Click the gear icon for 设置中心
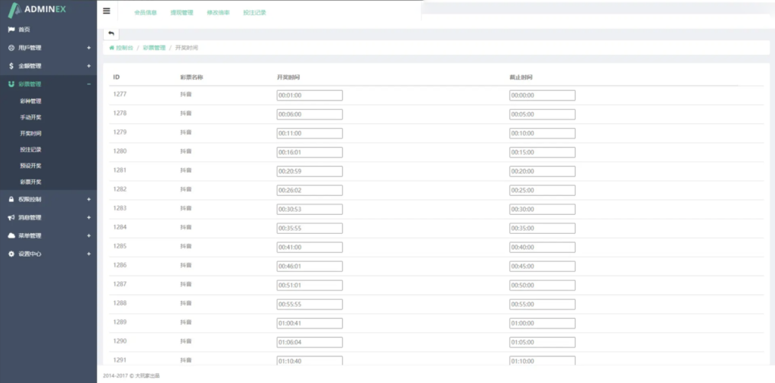The image size is (775, 383). (x=11, y=254)
